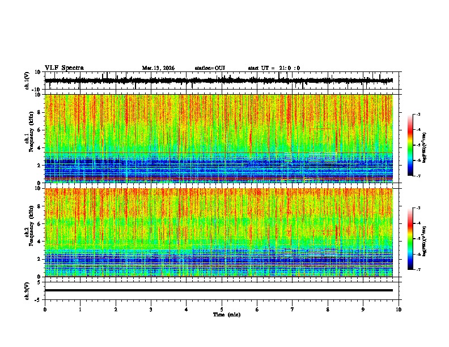Click the "-3" label on ch.1 color scale

[x=418, y=114]
